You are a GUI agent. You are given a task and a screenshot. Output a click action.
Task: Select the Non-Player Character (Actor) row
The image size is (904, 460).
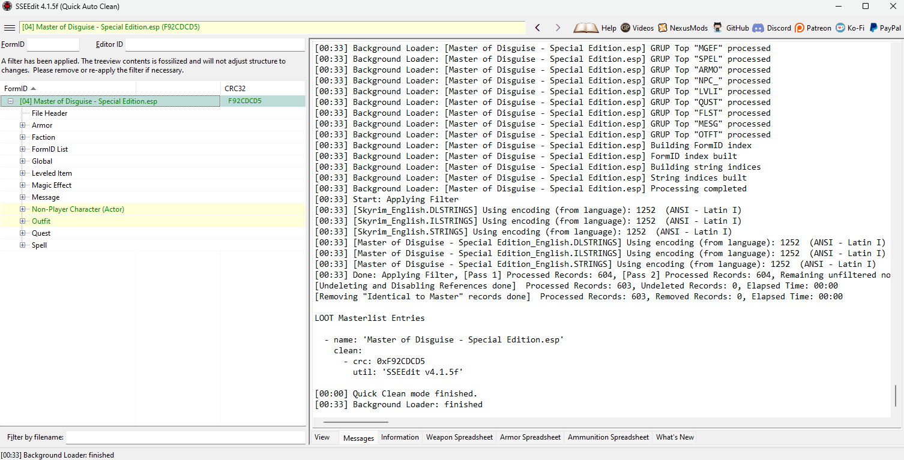point(152,209)
